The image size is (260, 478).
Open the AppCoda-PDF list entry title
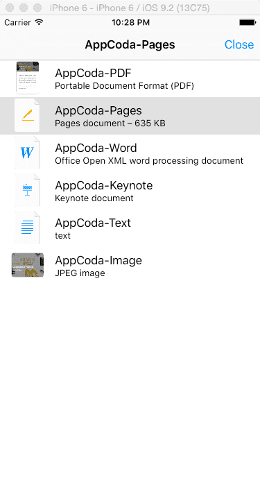coord(93,73)
